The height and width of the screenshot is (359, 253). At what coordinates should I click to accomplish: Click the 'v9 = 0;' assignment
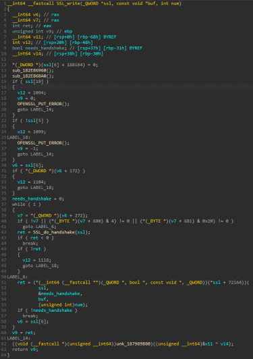tap(26, 99)
